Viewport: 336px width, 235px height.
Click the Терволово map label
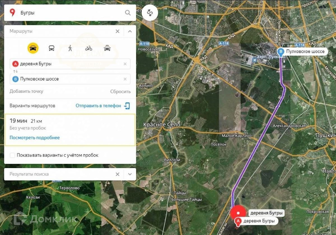(x=69, y=188)
